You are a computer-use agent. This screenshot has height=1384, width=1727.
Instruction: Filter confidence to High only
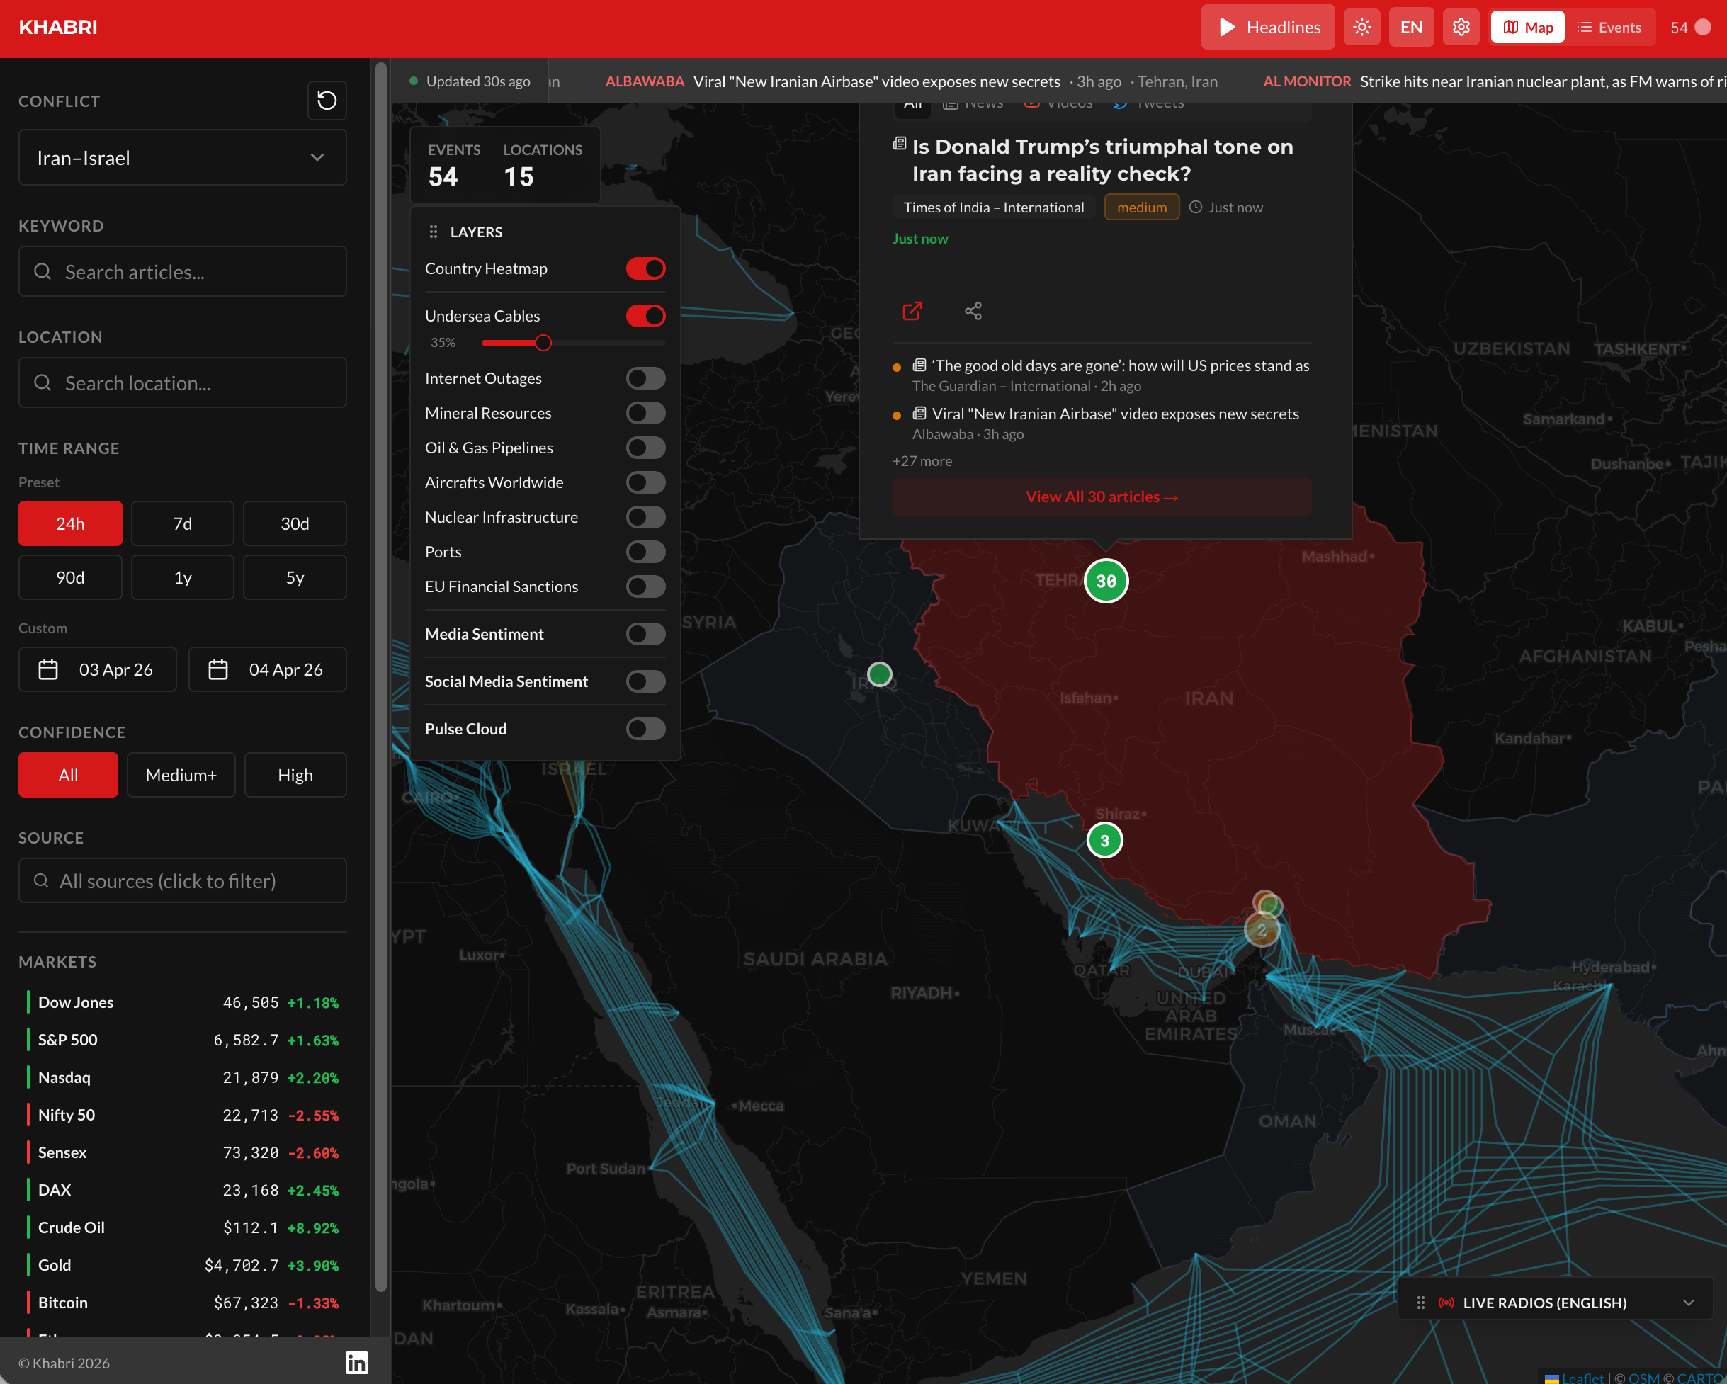point(295,774)
